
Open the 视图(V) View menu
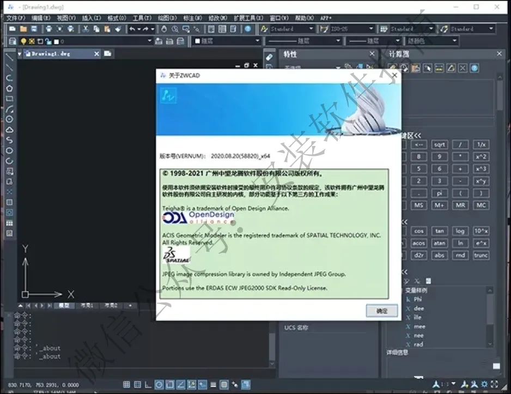(66, 18)
